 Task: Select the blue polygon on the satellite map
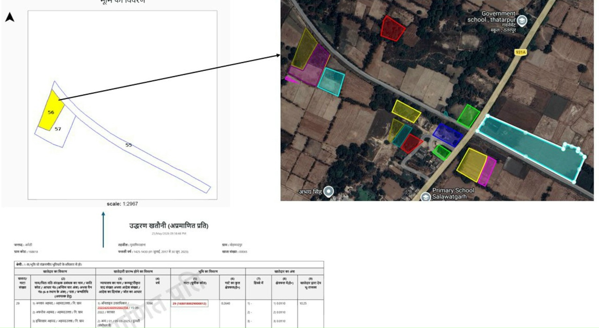tap(448, 135)
